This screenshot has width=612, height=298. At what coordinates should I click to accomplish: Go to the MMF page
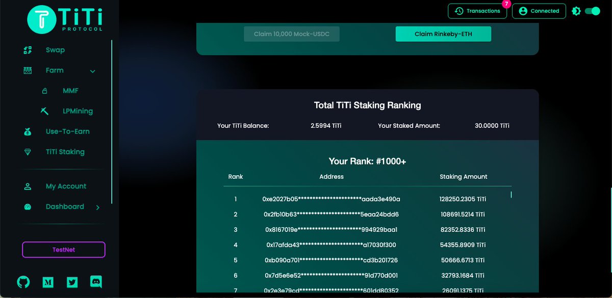[70, 91]
